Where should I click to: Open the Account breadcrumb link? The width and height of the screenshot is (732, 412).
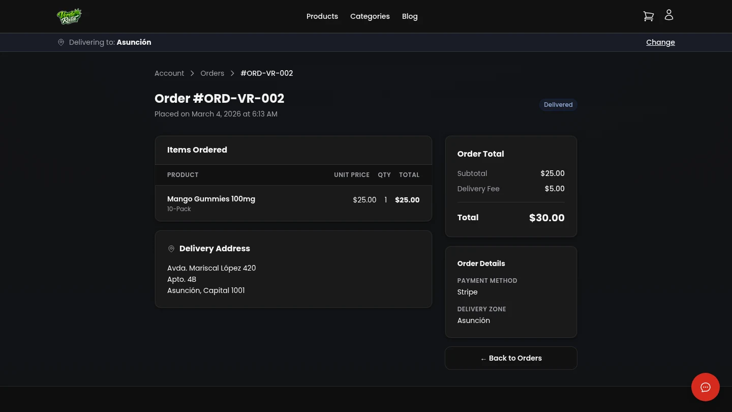[169, 73]
